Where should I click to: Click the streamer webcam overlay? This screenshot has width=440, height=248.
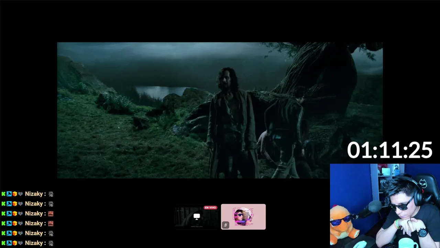coord(385,206)
